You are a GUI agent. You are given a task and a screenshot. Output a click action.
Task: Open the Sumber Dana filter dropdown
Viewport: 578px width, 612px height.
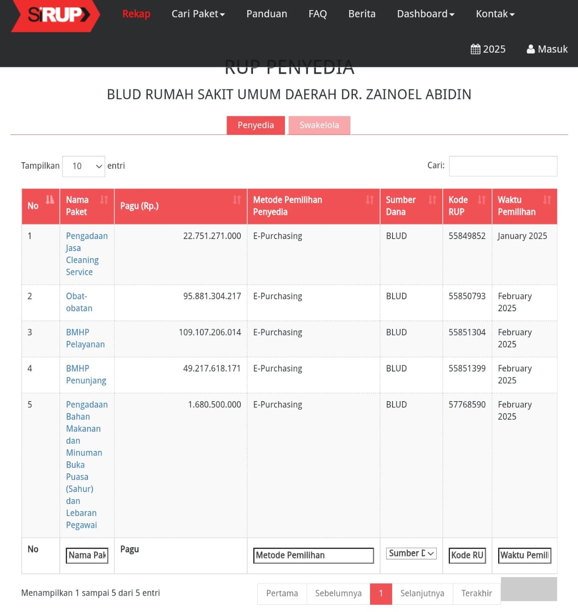click(411, 553)
